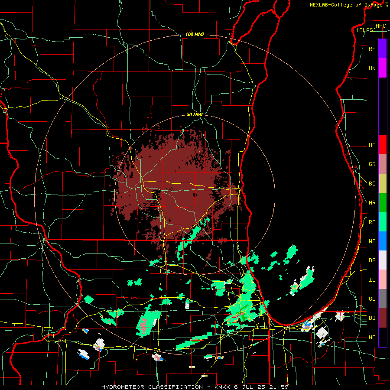Click the HA red legend swatch
The width and height of the screenshot is (390, 390).
pos(383,145)
